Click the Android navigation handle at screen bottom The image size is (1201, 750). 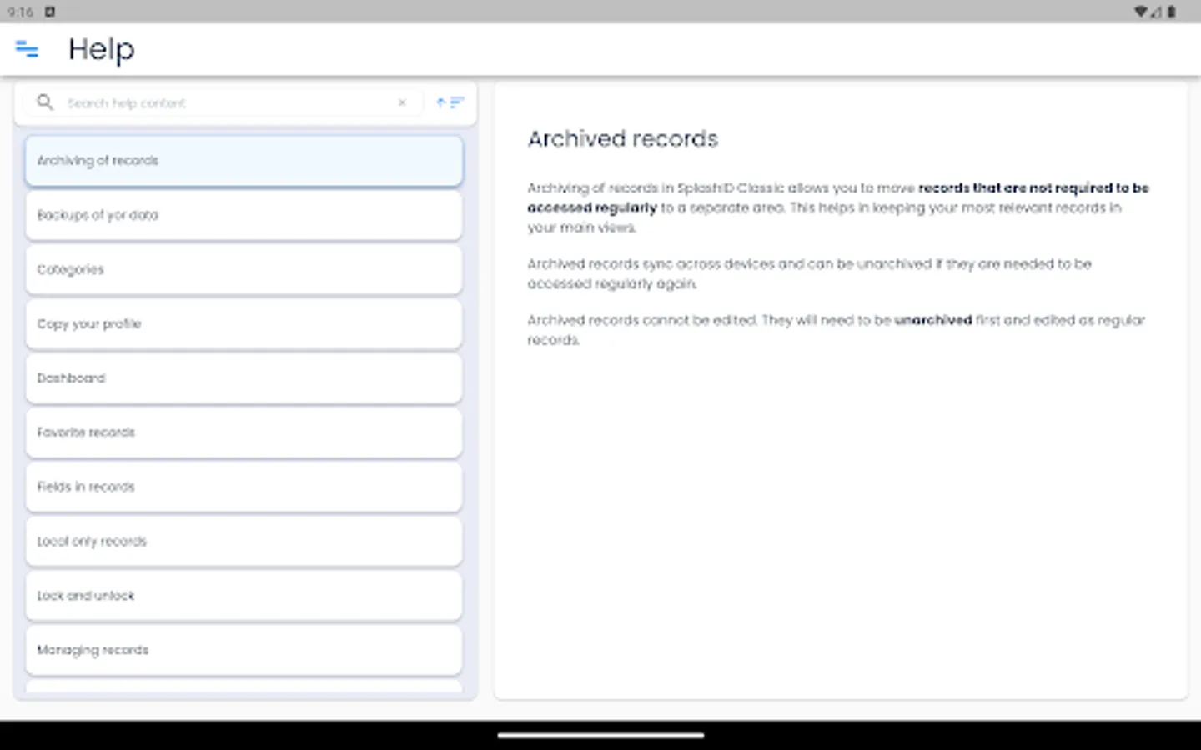pos(600,737)
